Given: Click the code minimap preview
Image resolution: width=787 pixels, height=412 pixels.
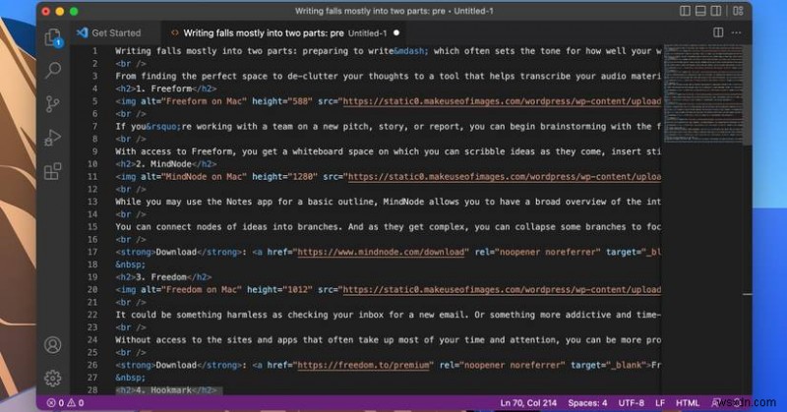Looking at the screenshot, I should pos(702,94).
